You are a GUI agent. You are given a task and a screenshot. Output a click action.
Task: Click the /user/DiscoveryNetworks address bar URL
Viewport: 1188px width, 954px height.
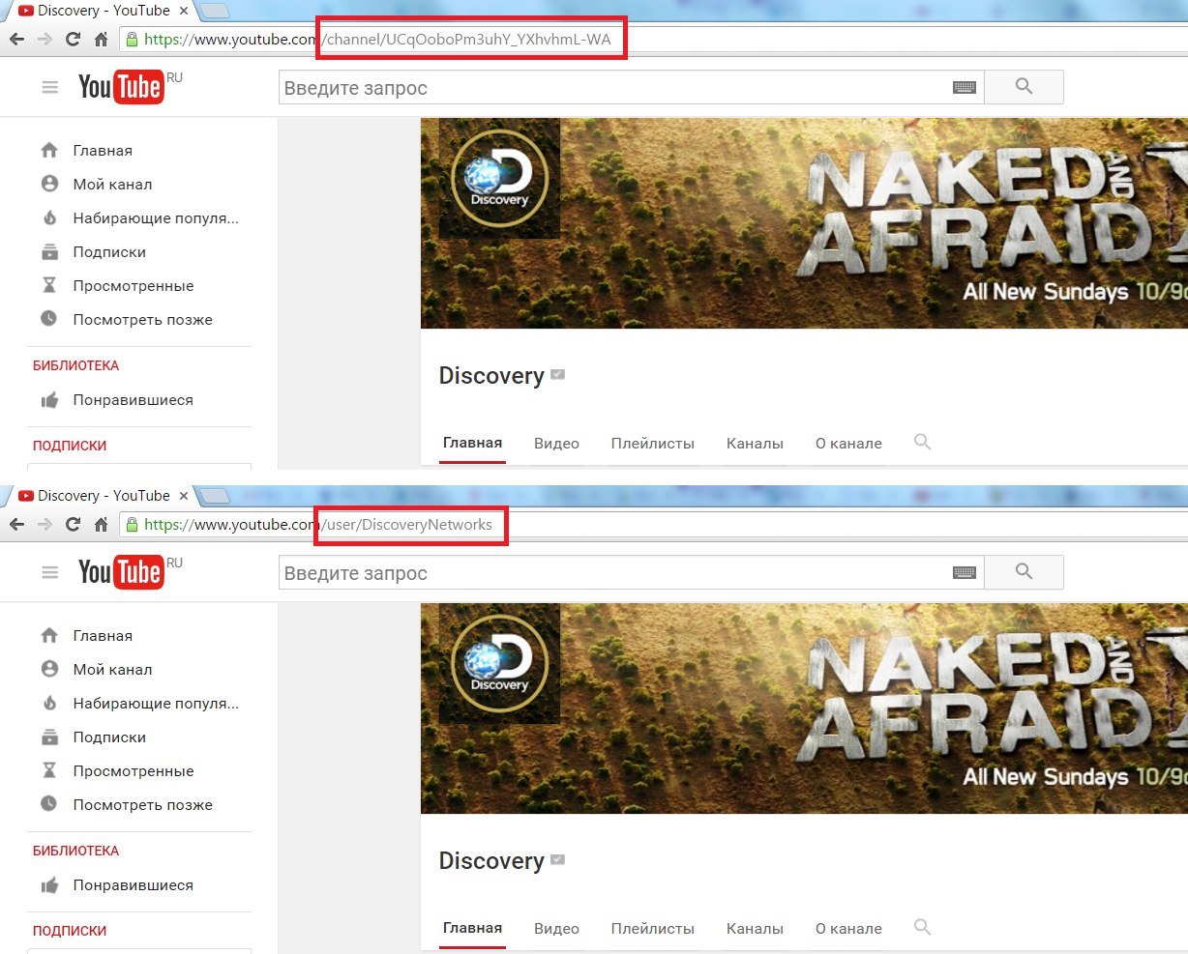point(406,524)
